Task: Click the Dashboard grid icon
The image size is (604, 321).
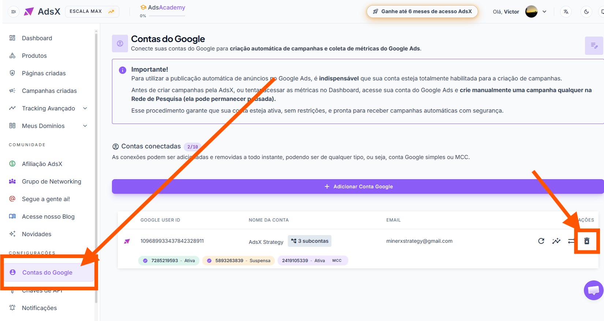Action: coord(12,38)
